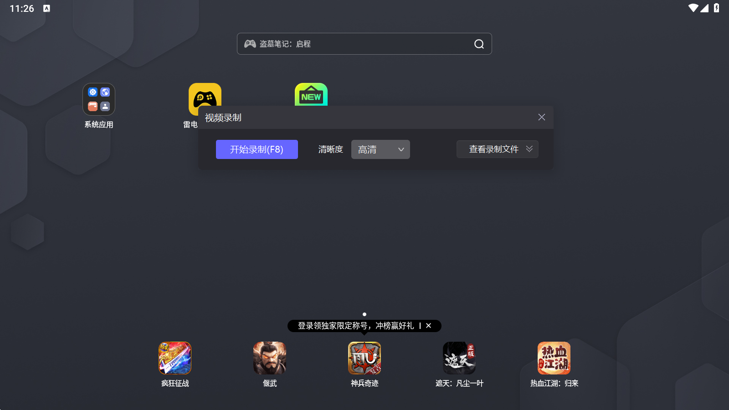
Task: Click the 盗墓笔记：启程 search input field
Action: click(355, 44)
